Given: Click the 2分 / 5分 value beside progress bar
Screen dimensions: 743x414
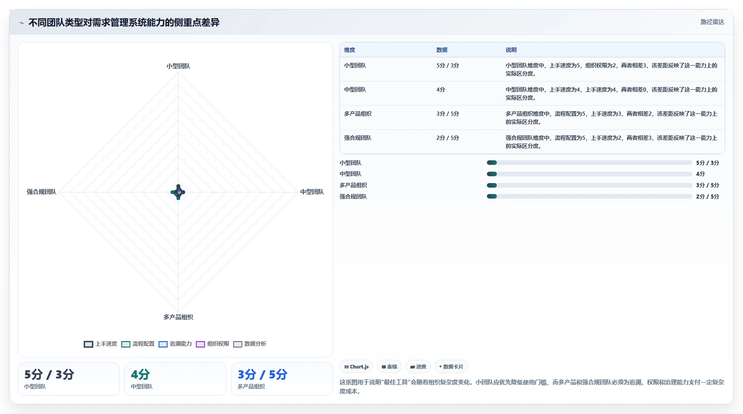Looking at the screenshot, I should 708,197.
